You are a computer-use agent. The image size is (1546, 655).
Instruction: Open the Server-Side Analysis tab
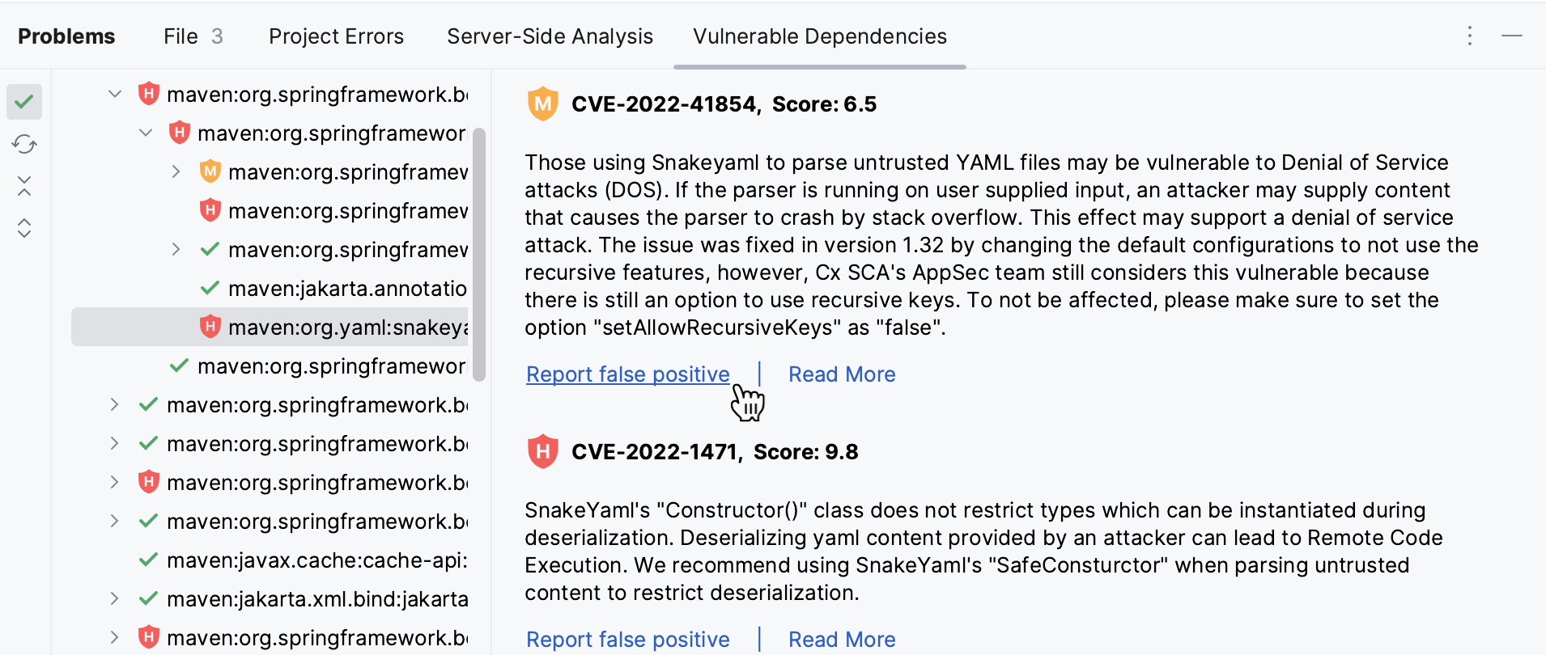coord(550,36)
